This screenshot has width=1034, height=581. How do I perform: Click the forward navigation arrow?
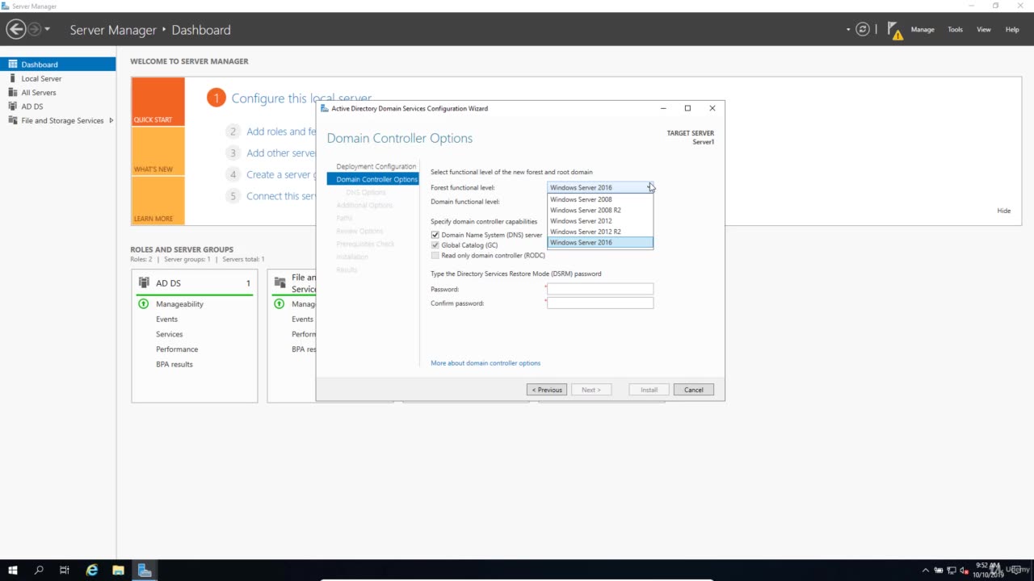tap(34, 30)
